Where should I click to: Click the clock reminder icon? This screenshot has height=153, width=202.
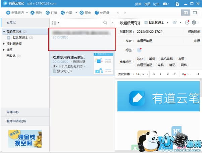coord(187,23)
